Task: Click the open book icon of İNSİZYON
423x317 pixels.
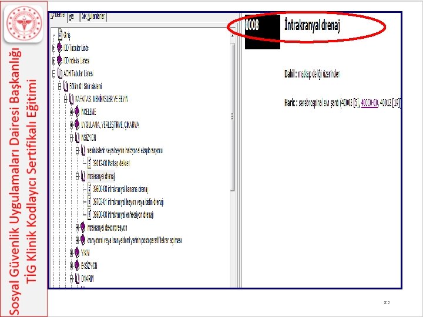Action: (78, 138)
